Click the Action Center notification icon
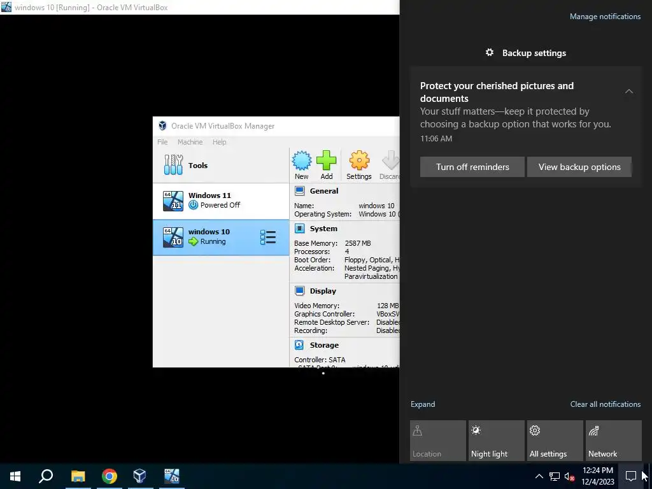This screenshot has width=652, height=489. pos(631,476)
